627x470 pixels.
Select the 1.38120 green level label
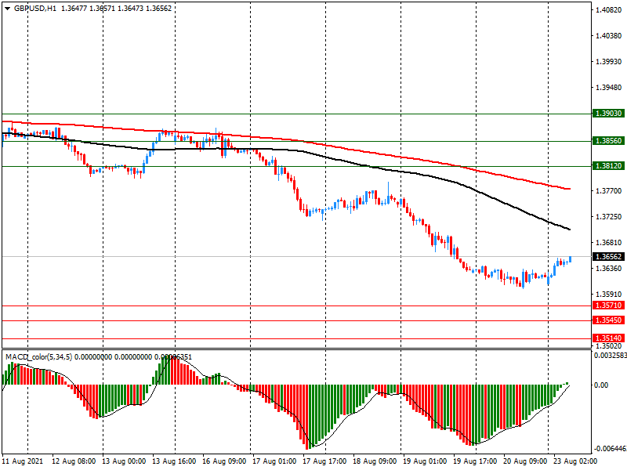(608, 166)
